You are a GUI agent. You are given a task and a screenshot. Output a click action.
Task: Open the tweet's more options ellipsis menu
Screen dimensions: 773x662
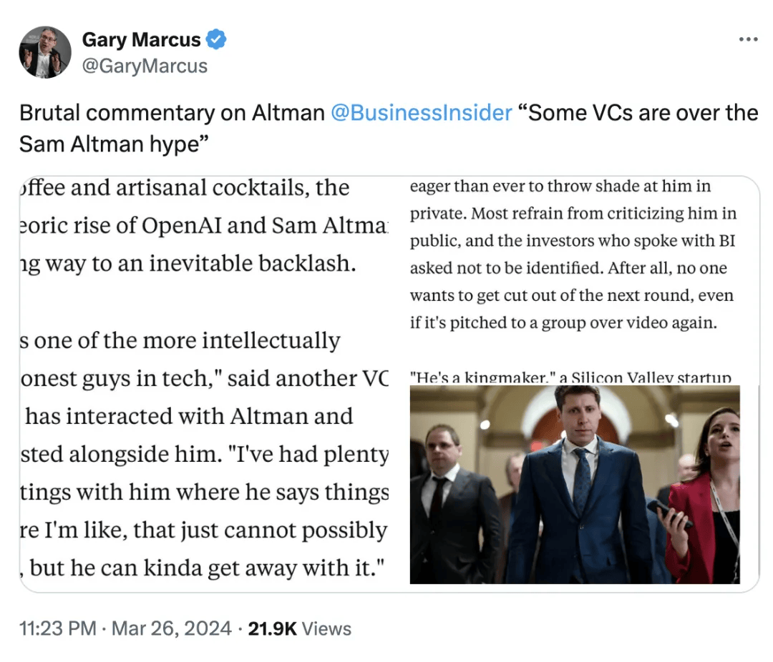click(x=748, y=39)
